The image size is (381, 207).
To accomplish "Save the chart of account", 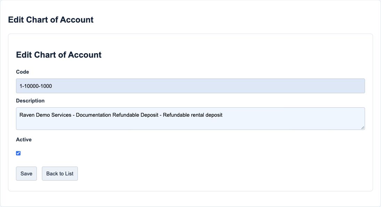I will click(x=26, y=174).
